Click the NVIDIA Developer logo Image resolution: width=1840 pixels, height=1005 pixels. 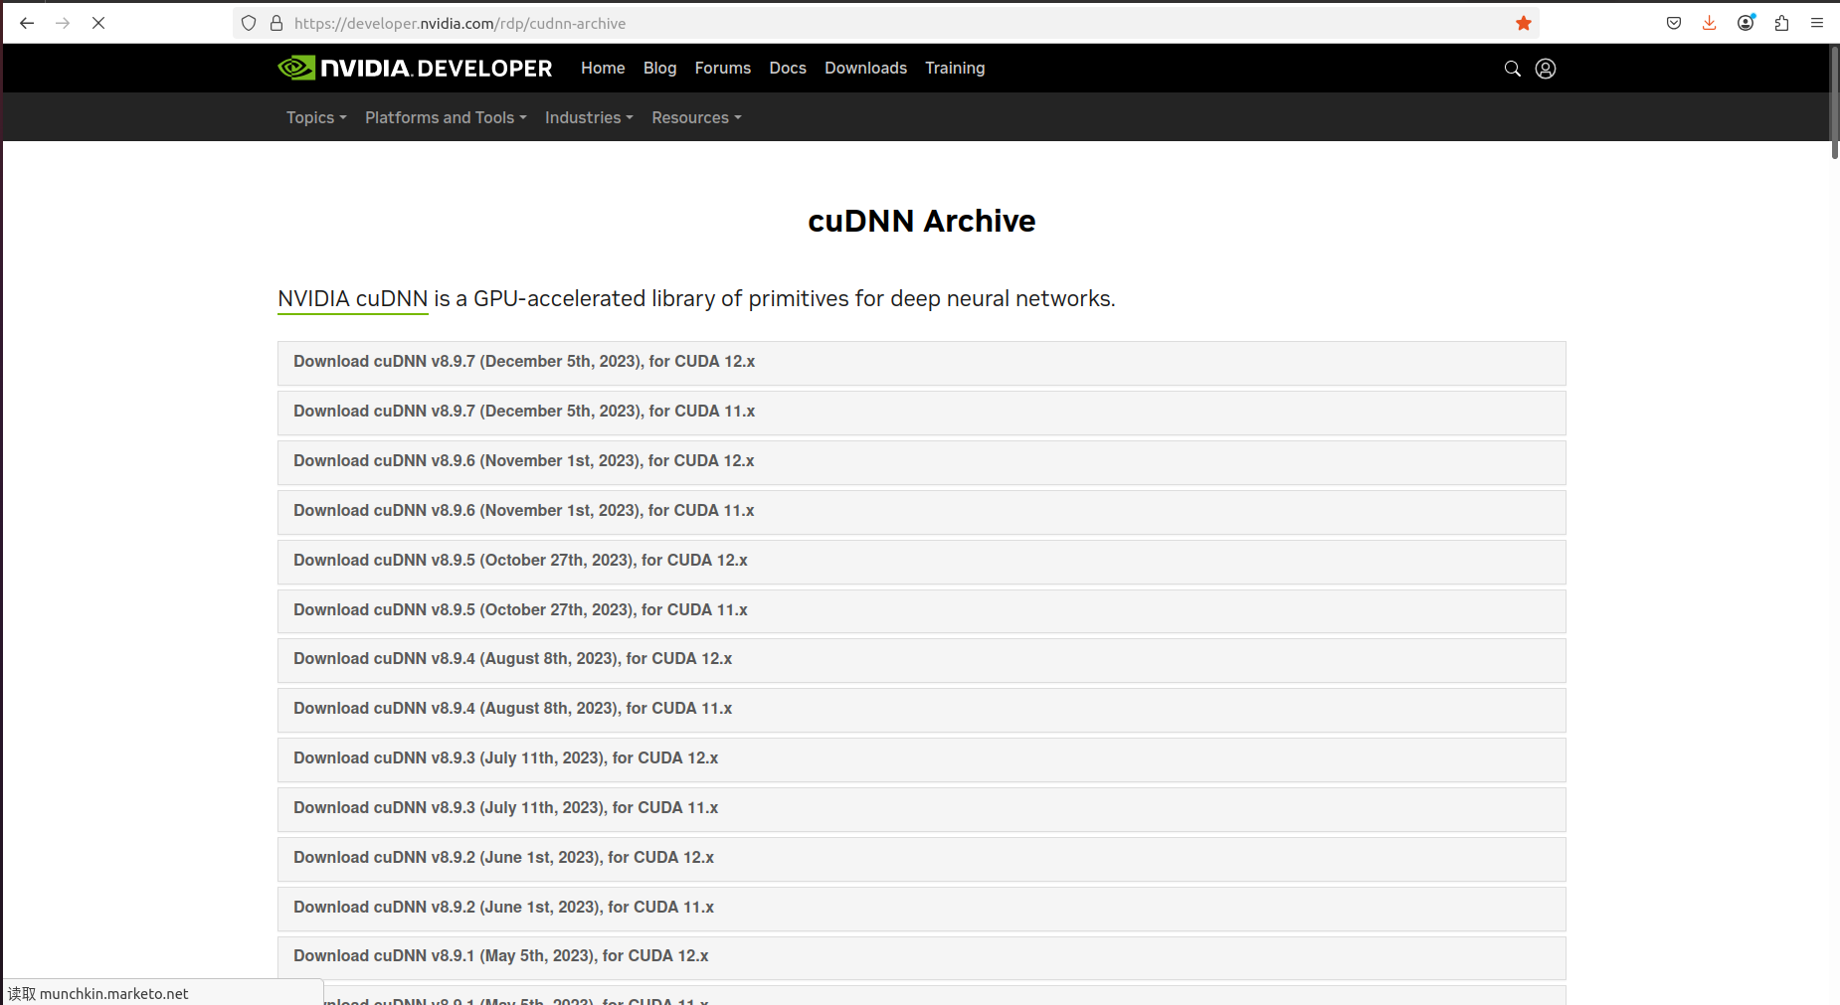point(415,68)
